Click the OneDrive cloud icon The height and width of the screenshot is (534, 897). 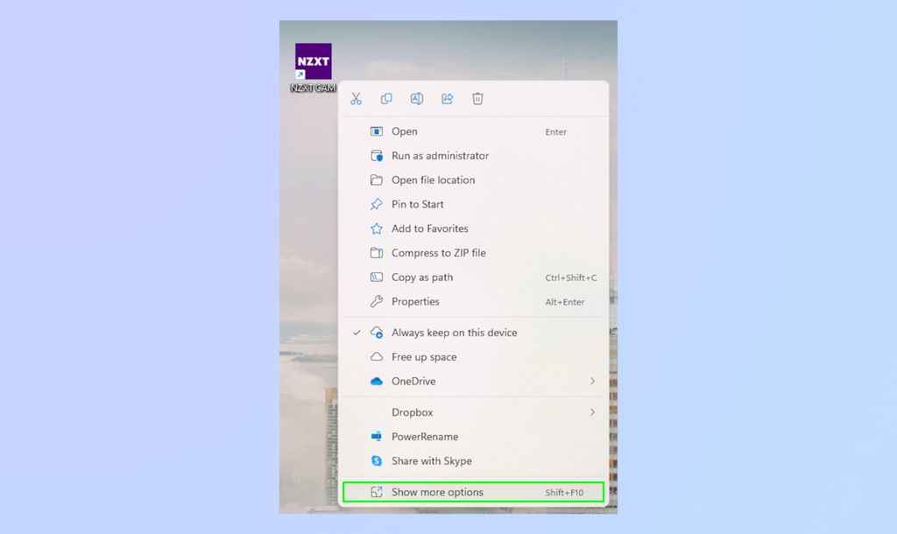[377, 381]
